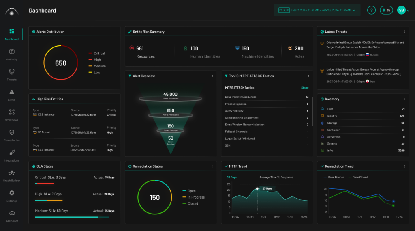This screenshot has width=415, height=231.
Task: Click the 650 alerts donut chart
Action: (61, 63)
